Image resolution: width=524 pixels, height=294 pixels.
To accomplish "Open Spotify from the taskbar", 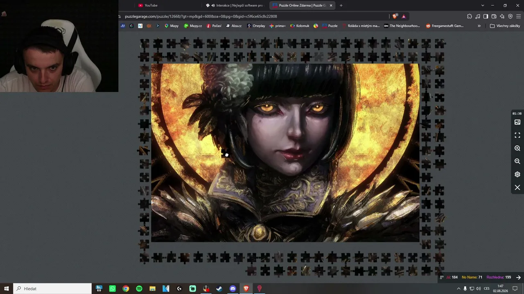I will coord(139,289).
